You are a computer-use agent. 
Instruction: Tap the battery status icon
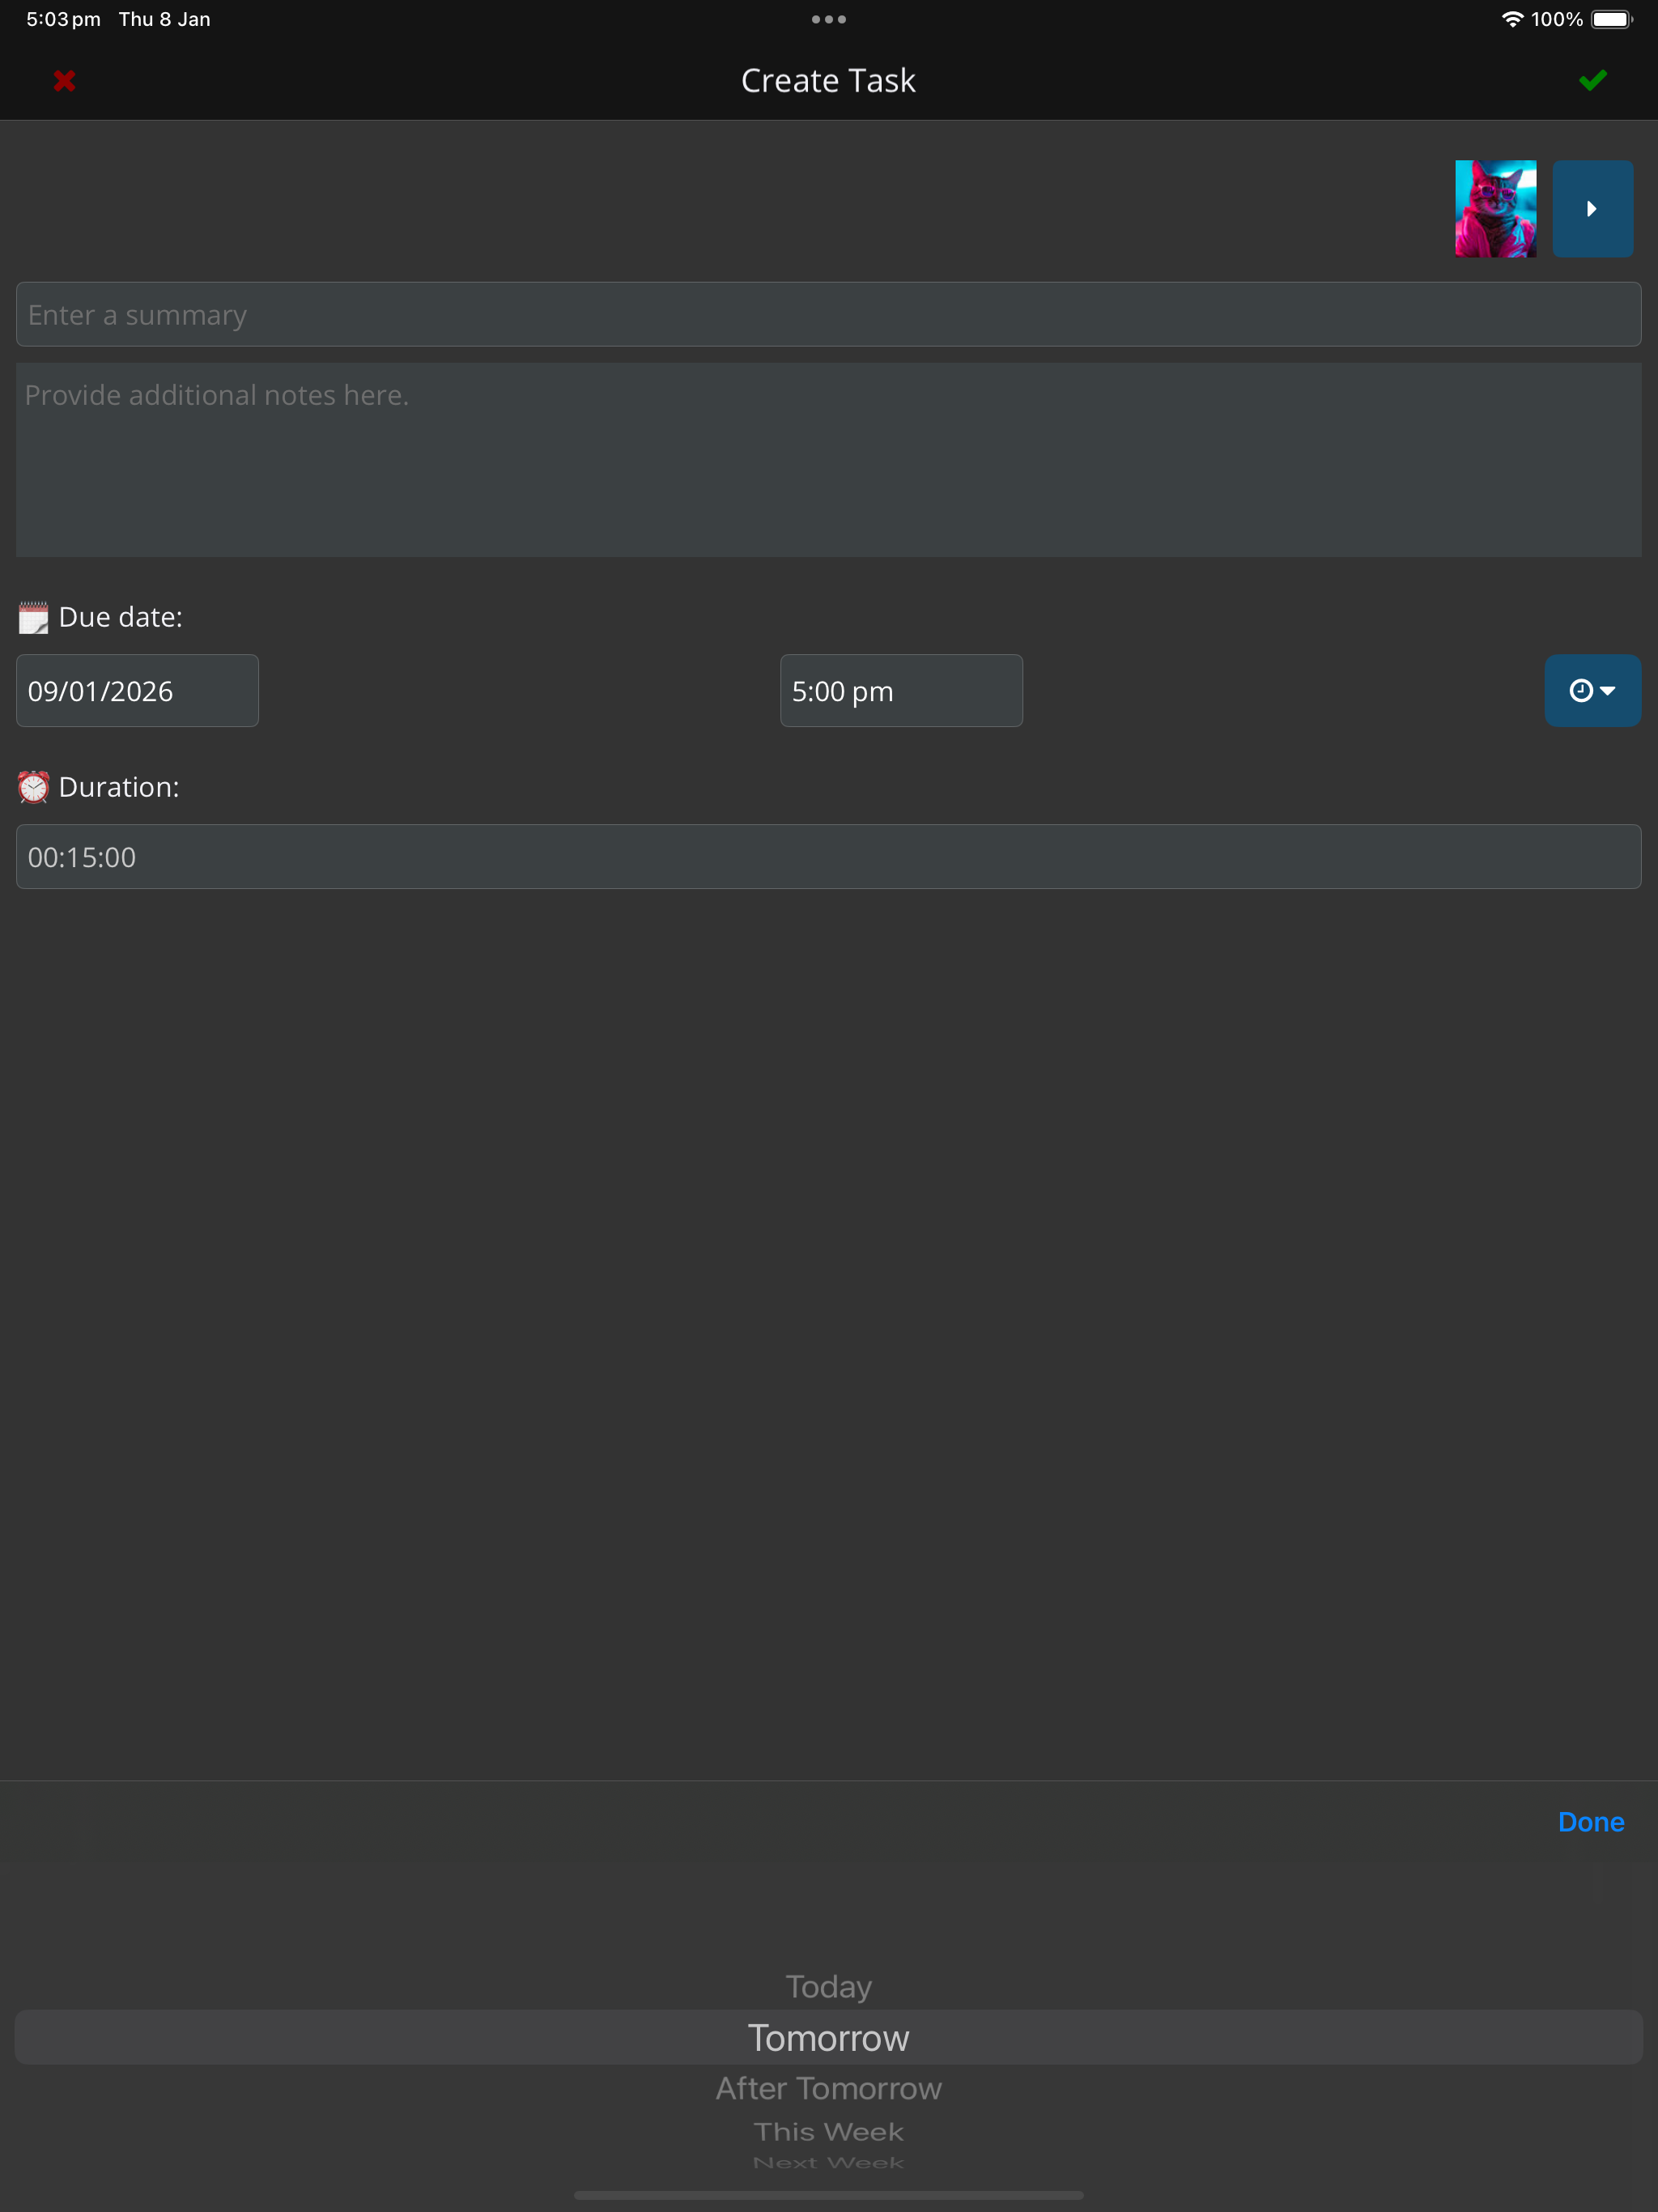coord(1611,19)
